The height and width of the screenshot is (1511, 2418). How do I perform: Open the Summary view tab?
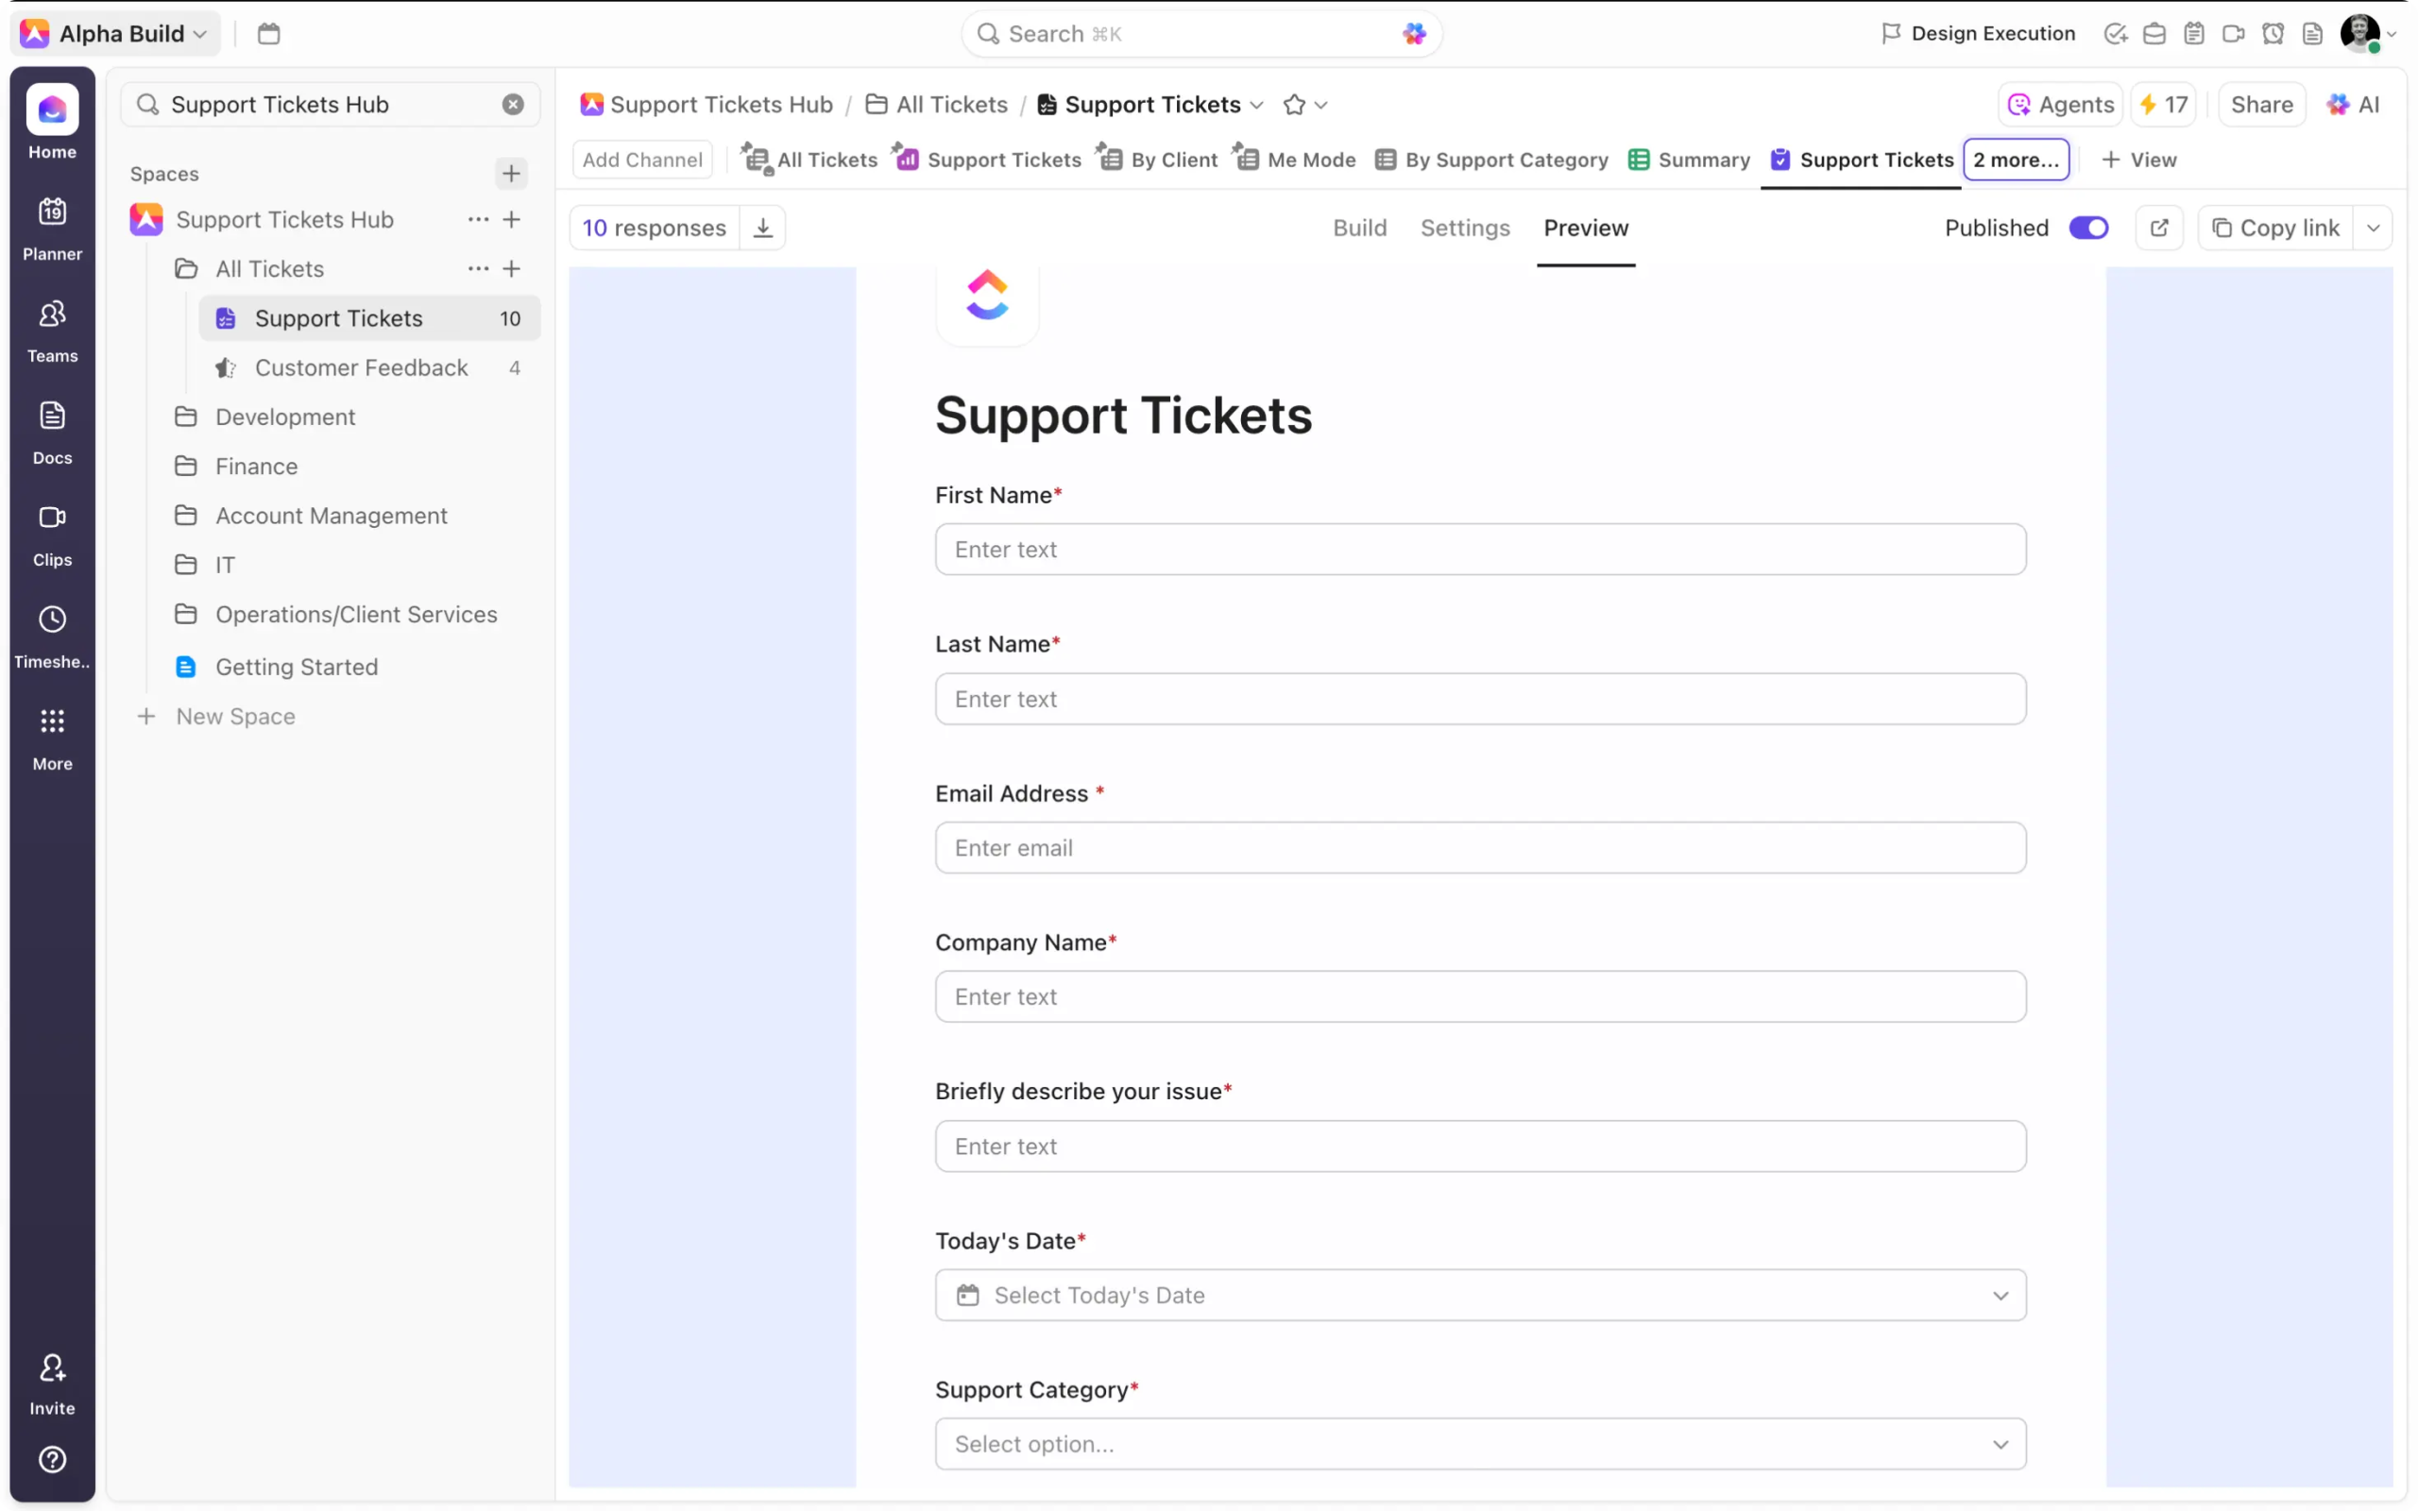[1690, 160]
